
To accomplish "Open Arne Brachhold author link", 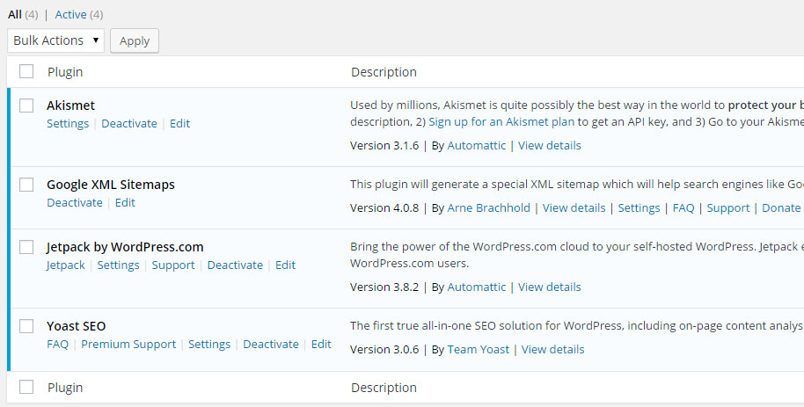I will point(489,207).
